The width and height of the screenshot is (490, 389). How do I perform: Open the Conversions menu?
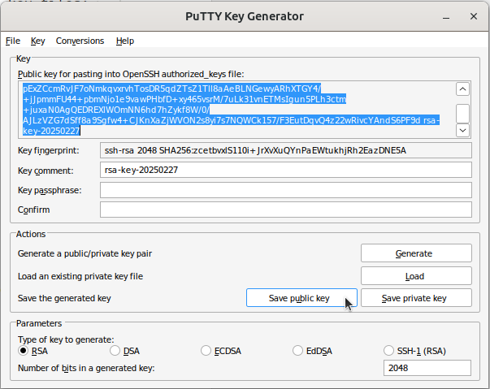coord(80,41)
